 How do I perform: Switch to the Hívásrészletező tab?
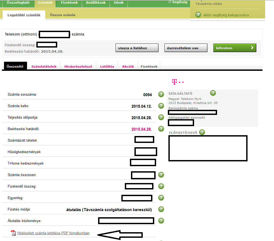(78, 67)
